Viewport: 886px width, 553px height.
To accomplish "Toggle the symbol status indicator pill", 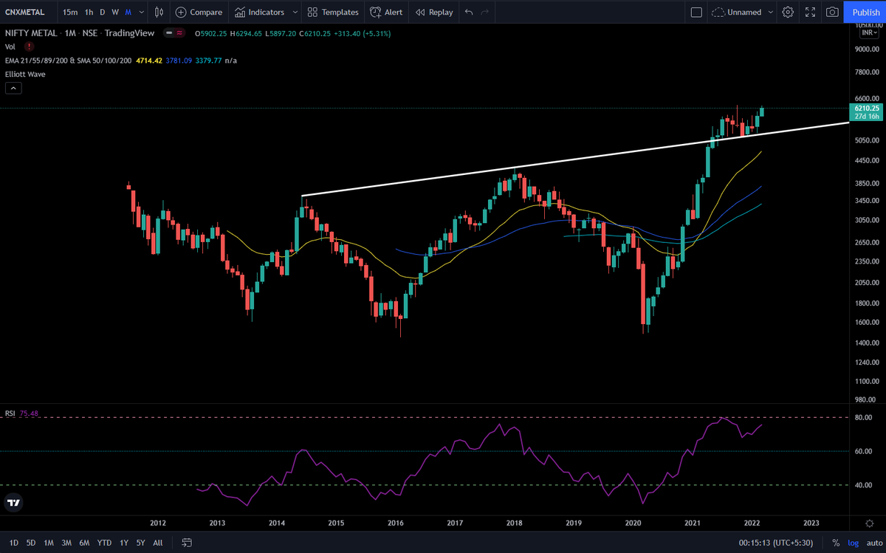I will click(x=174, y=33).
